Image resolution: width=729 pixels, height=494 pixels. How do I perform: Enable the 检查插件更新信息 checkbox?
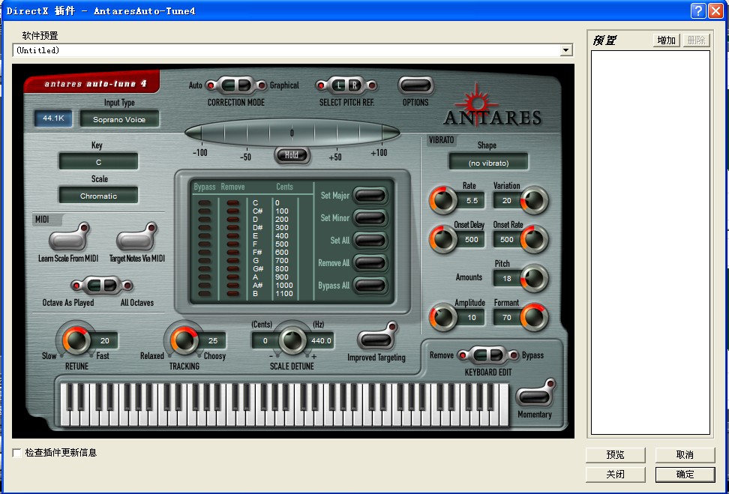point(17,453)
